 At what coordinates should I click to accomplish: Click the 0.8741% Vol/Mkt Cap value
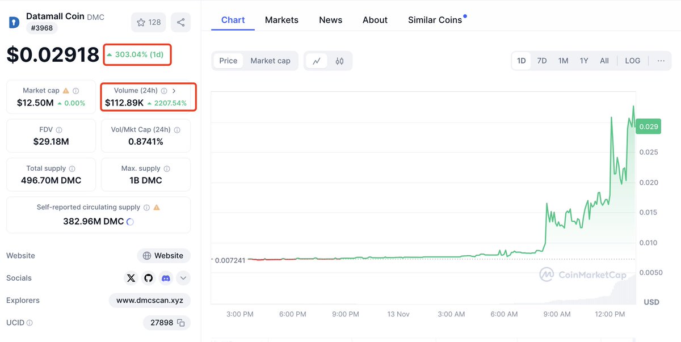coord(146,142)
